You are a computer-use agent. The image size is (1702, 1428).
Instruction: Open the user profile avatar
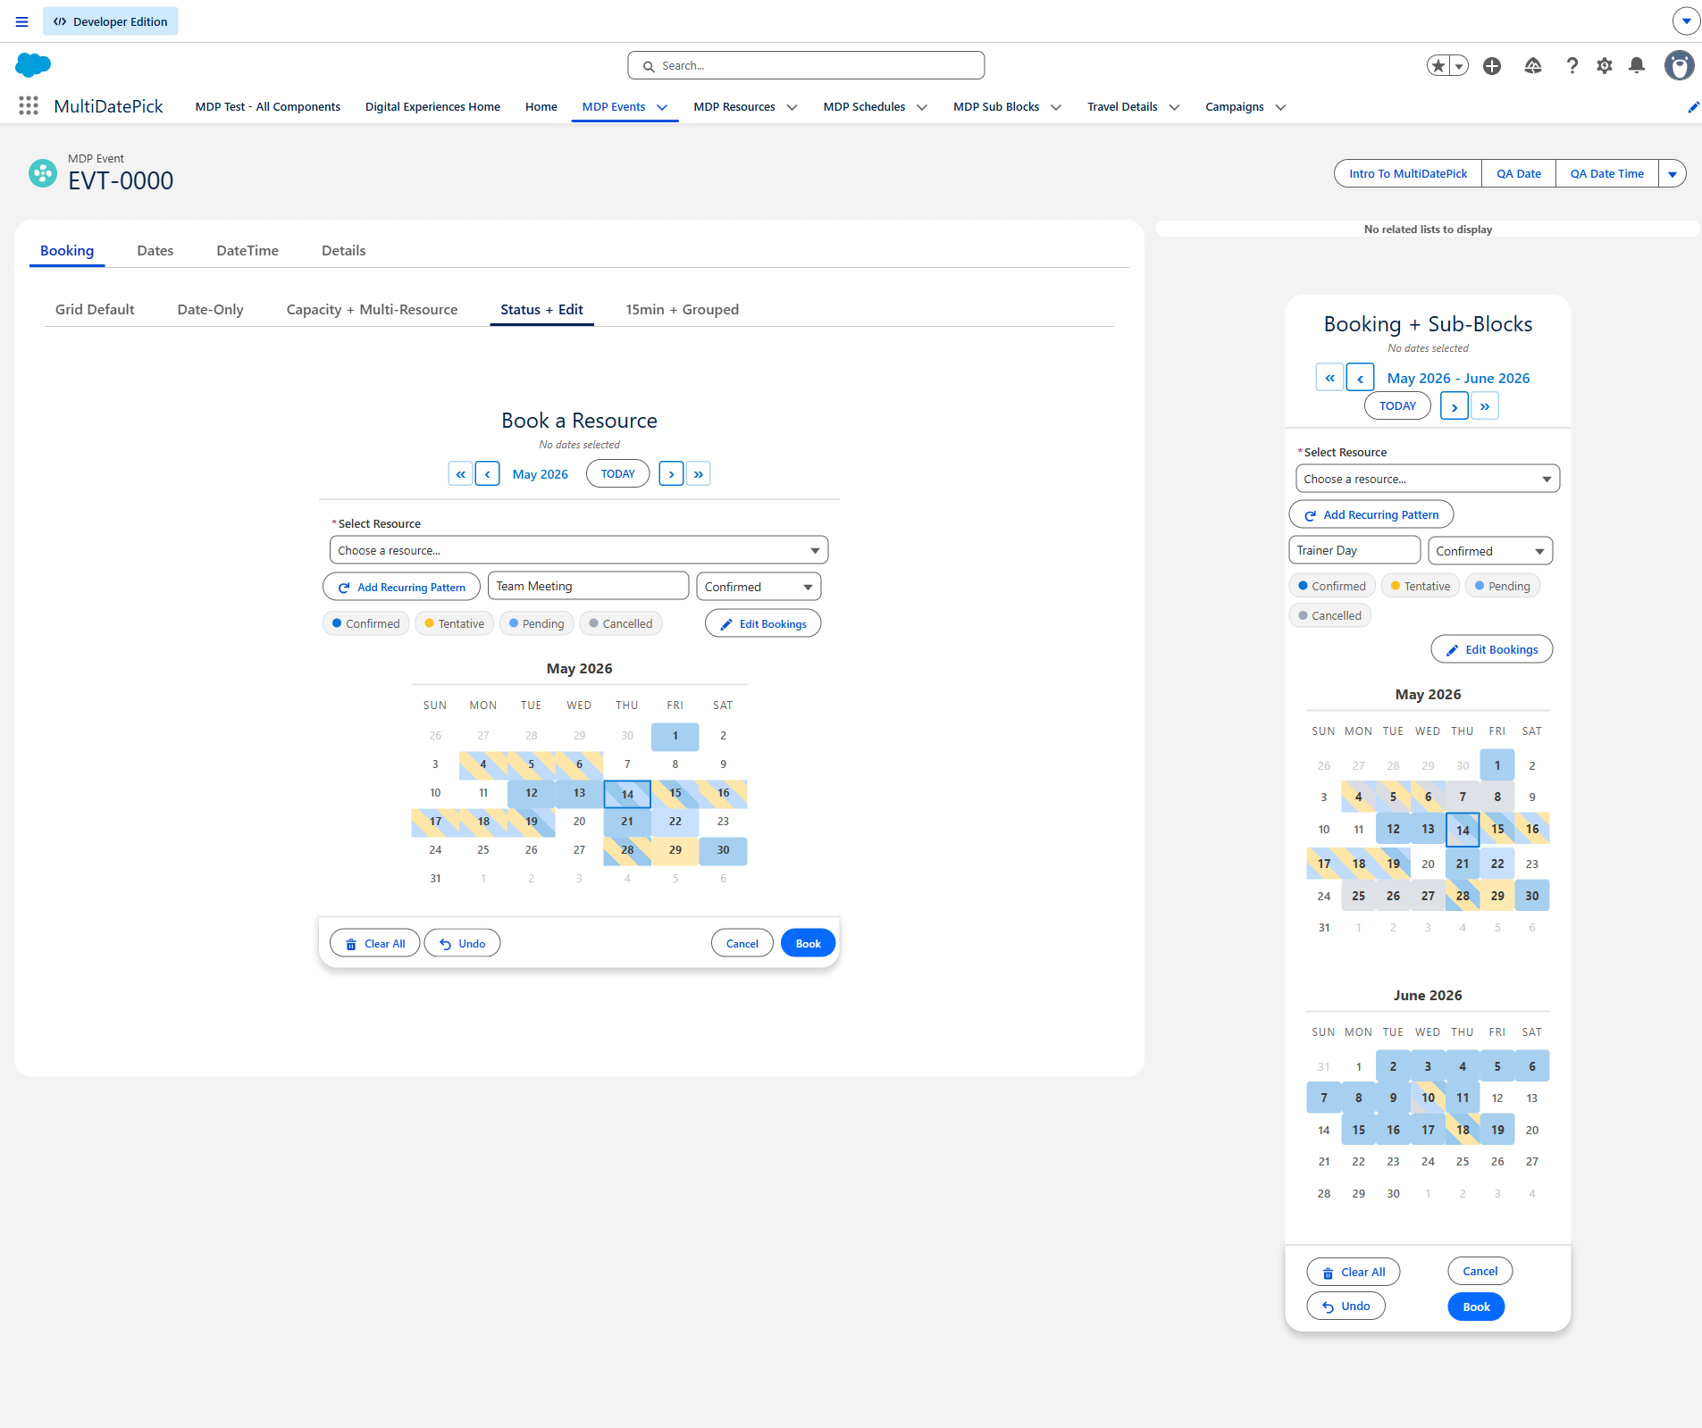[1680, 65]
